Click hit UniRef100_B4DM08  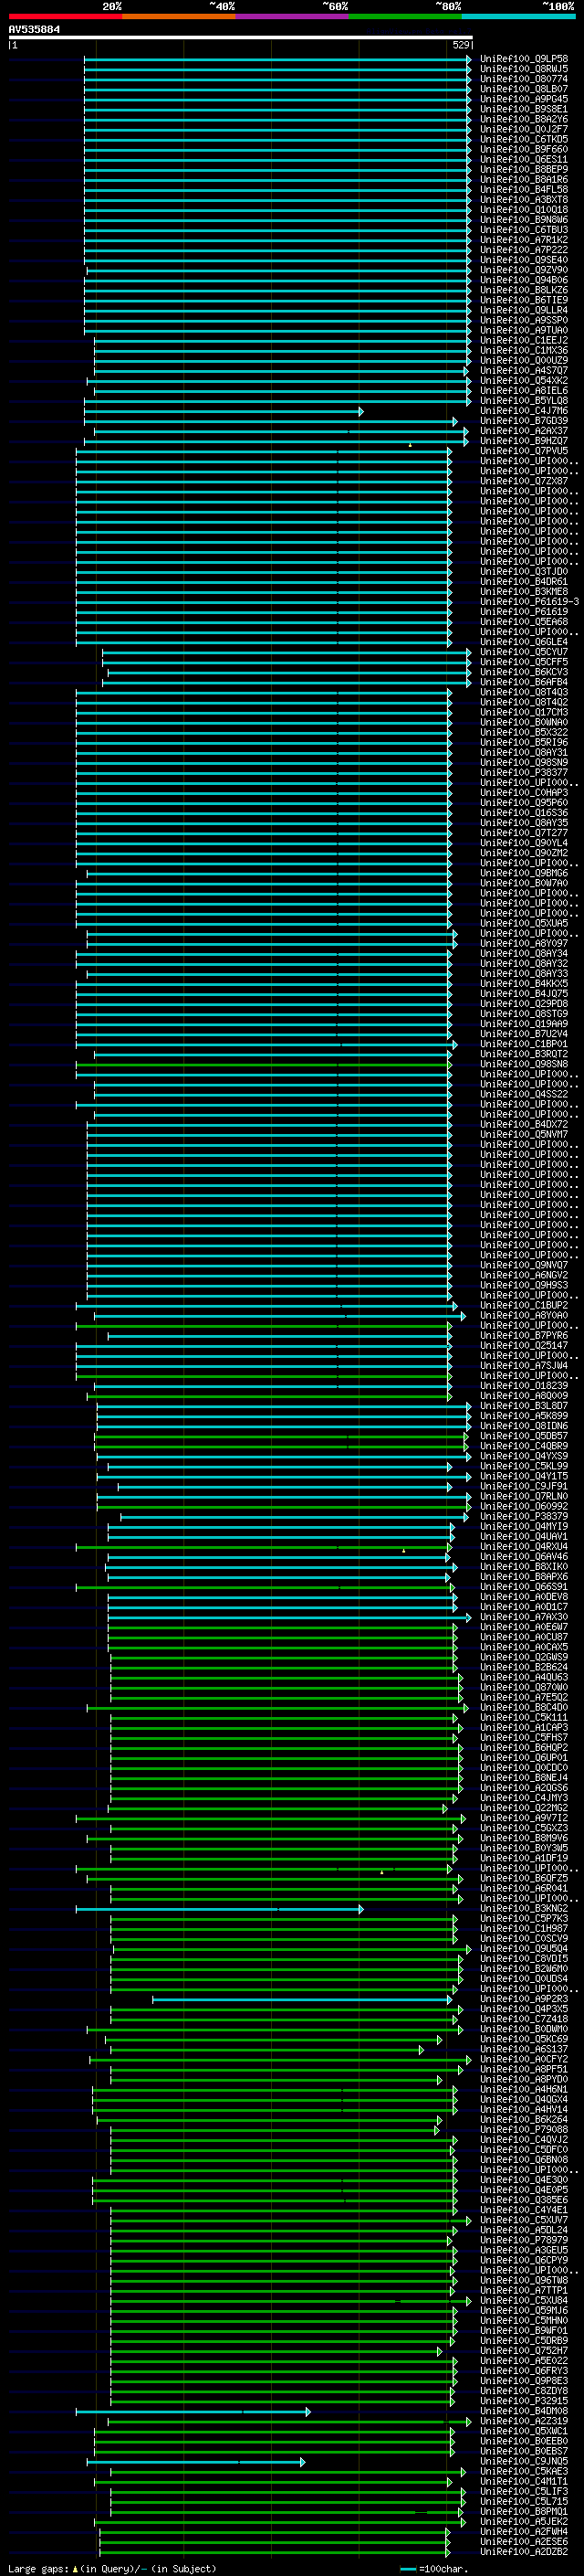(524, 2411)
